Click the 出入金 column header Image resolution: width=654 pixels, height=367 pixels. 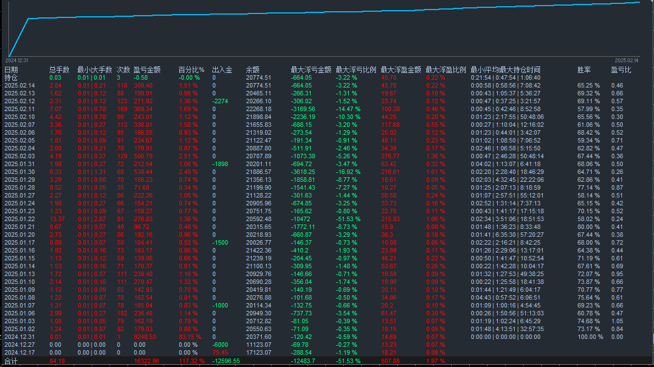(x=222, y=70)
